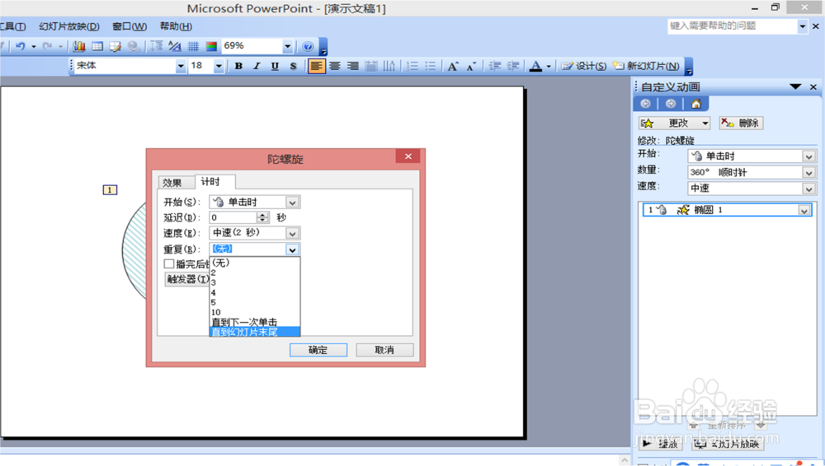Open the 宋体 font name dropdown
825x466 pixels.
point(181,66)
